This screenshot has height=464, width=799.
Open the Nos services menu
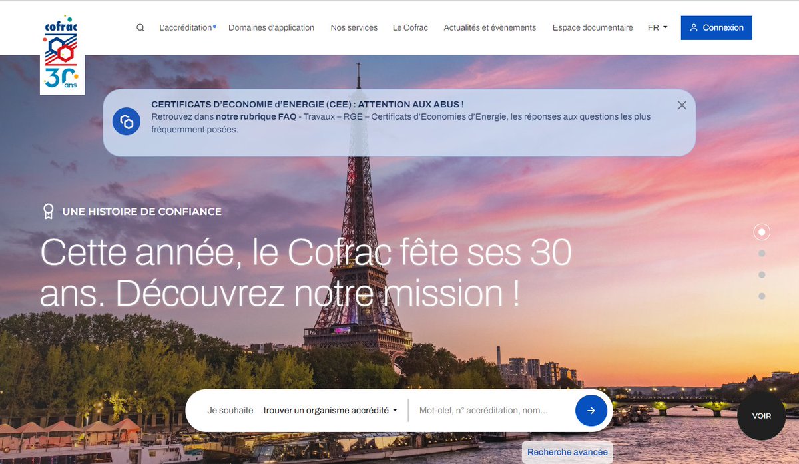[x=354, y=28]
